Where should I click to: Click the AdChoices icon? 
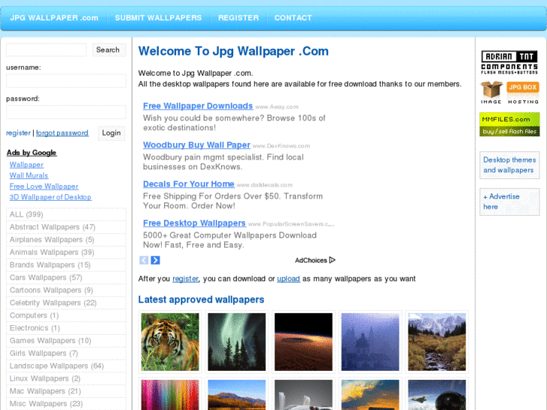click(333, 260)
